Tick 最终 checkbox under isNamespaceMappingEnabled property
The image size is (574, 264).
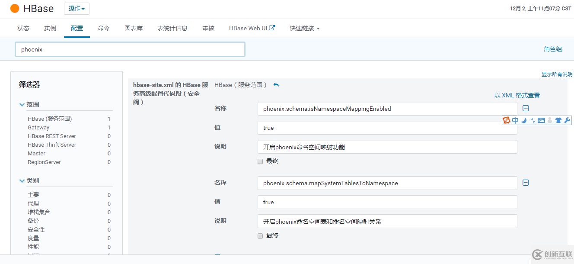(x=260, y=161)
